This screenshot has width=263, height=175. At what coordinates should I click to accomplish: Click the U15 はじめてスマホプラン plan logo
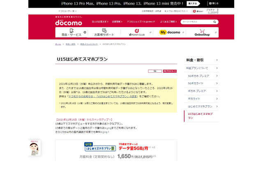100,147
